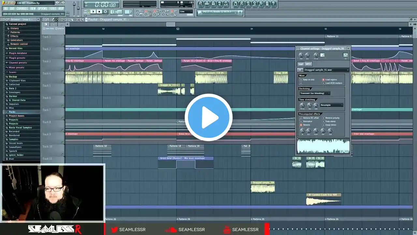Screen dimensions: 417x235
Task: Open the TOOLS menu
Action: pyautogui.click(x=53, y=8)
